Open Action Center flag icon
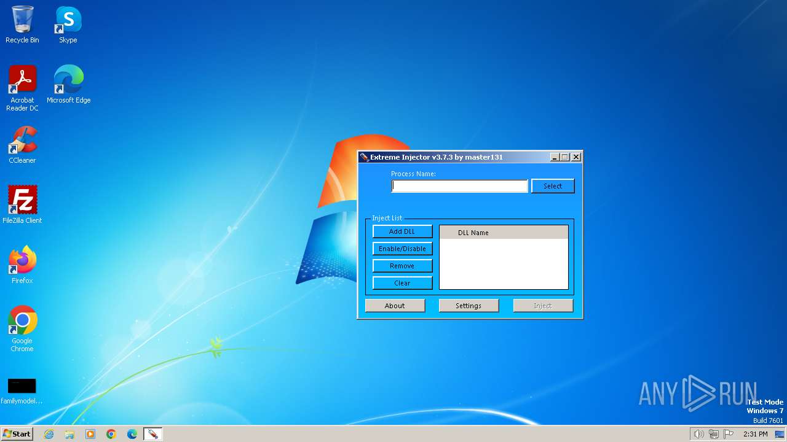The height and width of the screenshot is (442, 787). (x=729, y=434)
